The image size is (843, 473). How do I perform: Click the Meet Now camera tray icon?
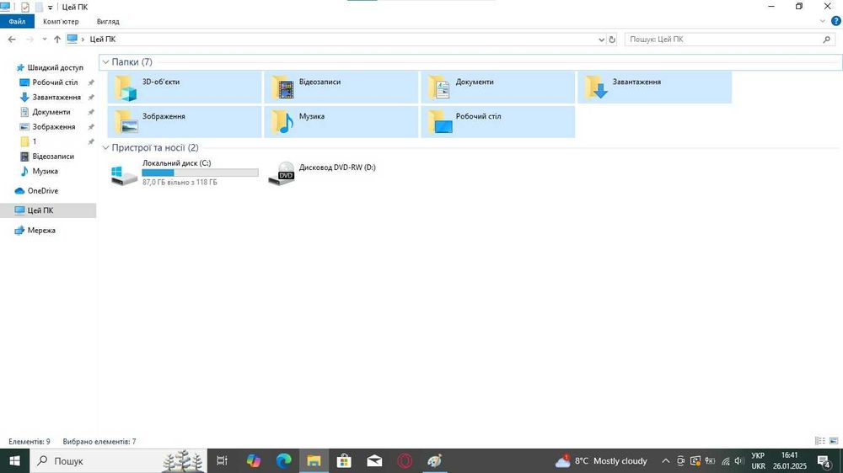pos(680,460)
